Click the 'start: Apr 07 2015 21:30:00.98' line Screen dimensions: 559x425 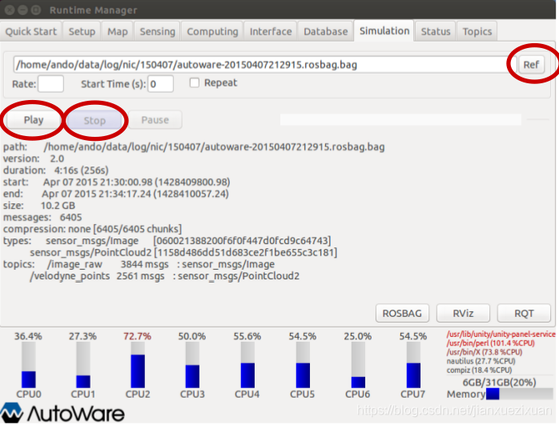click(117, 182)
